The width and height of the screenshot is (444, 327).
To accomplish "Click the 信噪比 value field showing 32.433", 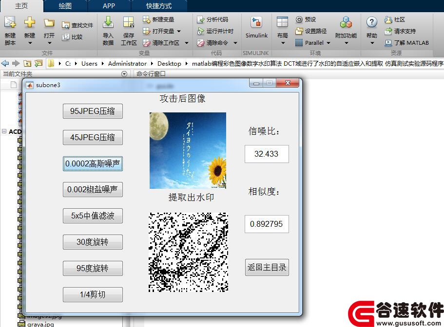I will pyautogui.click(x=267, y=154).
